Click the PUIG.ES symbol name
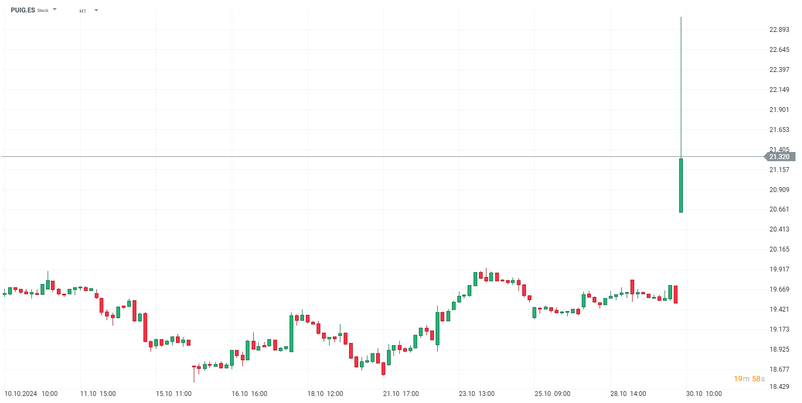 pos(23,10)
